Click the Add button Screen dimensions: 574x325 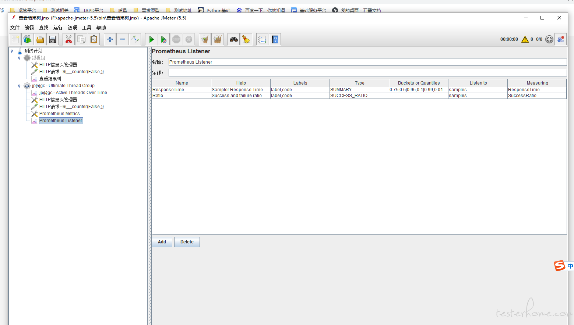tap(162, 242)
